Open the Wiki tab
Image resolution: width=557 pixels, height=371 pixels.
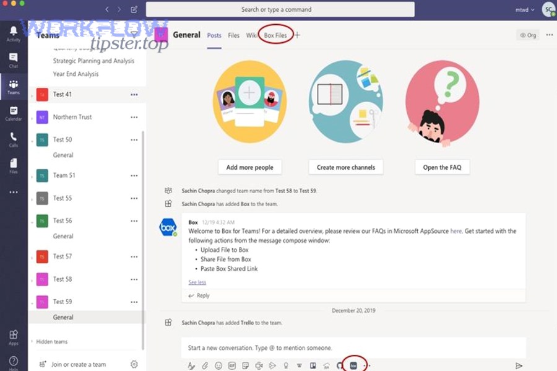pos(251,35)
